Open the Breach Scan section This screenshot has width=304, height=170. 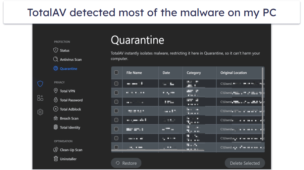[x=69, y=119]
